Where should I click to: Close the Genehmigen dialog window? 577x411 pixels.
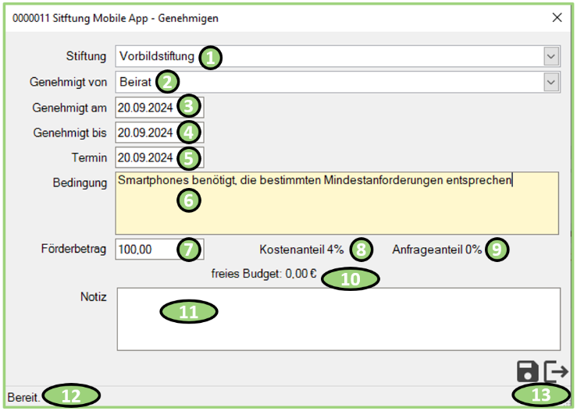pyautogui.click(x=557, y=17)
